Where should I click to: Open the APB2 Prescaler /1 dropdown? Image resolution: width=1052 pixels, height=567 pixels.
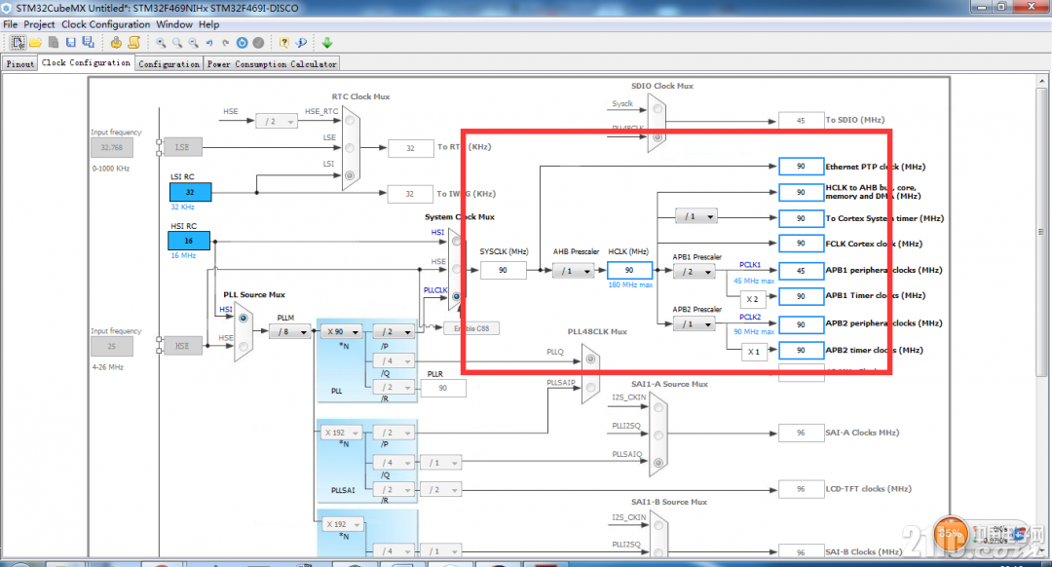click(695, 324)
